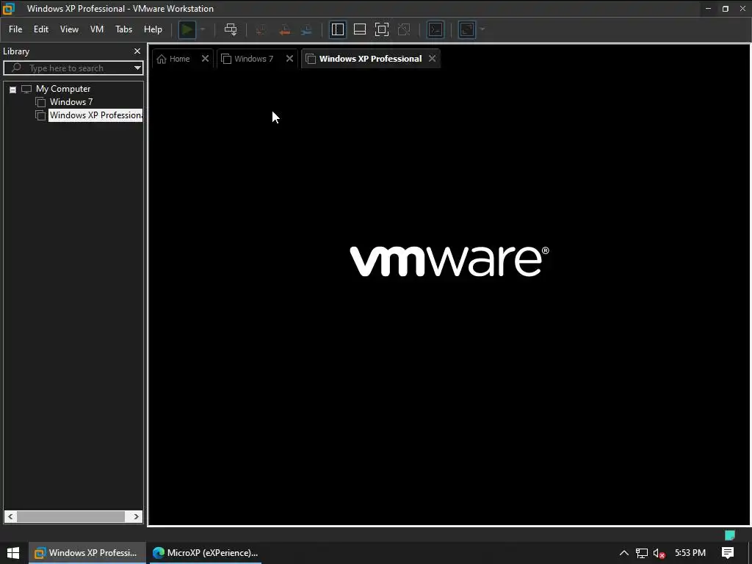Click the take snapshot toolbar icon
752x564 pixels.
(261, 29)
